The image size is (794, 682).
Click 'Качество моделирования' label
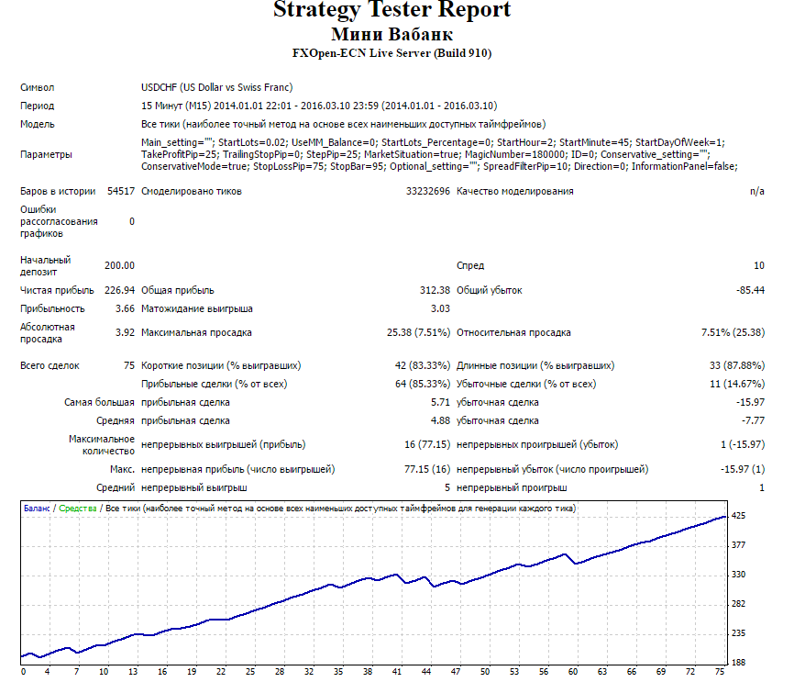click(515, 191)
